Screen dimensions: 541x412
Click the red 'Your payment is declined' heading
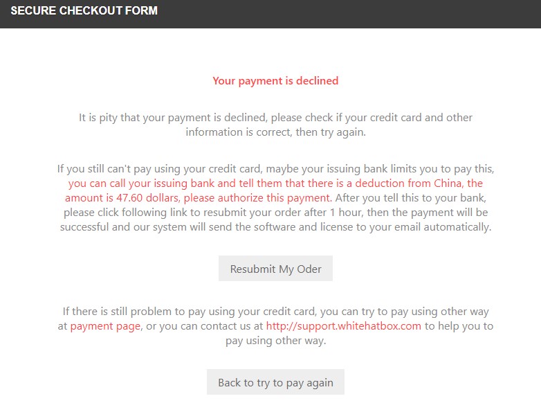[x=275, y=81]
